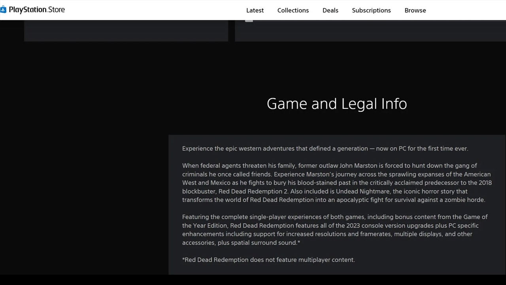Click the 'Experience the epic western adventures' sentence
This screenshot has height=285, width=506.
pyautogui.click(x=325, y=148)
